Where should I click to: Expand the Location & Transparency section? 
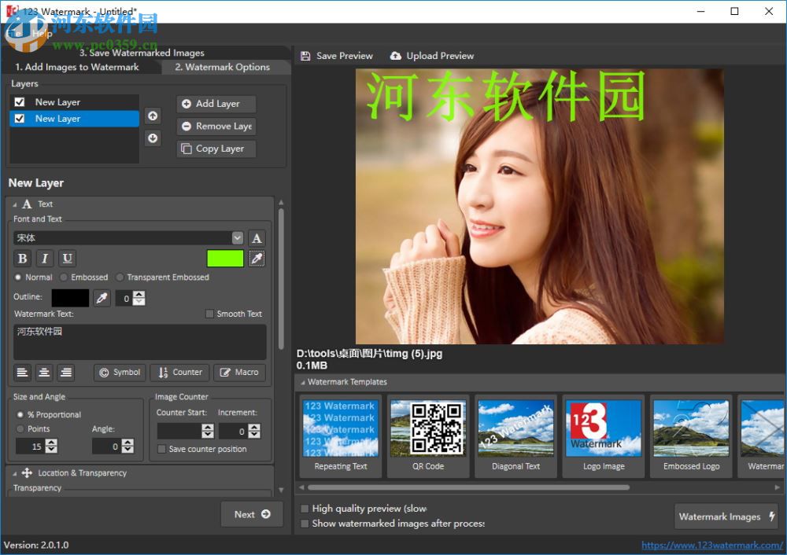point(14,472)
